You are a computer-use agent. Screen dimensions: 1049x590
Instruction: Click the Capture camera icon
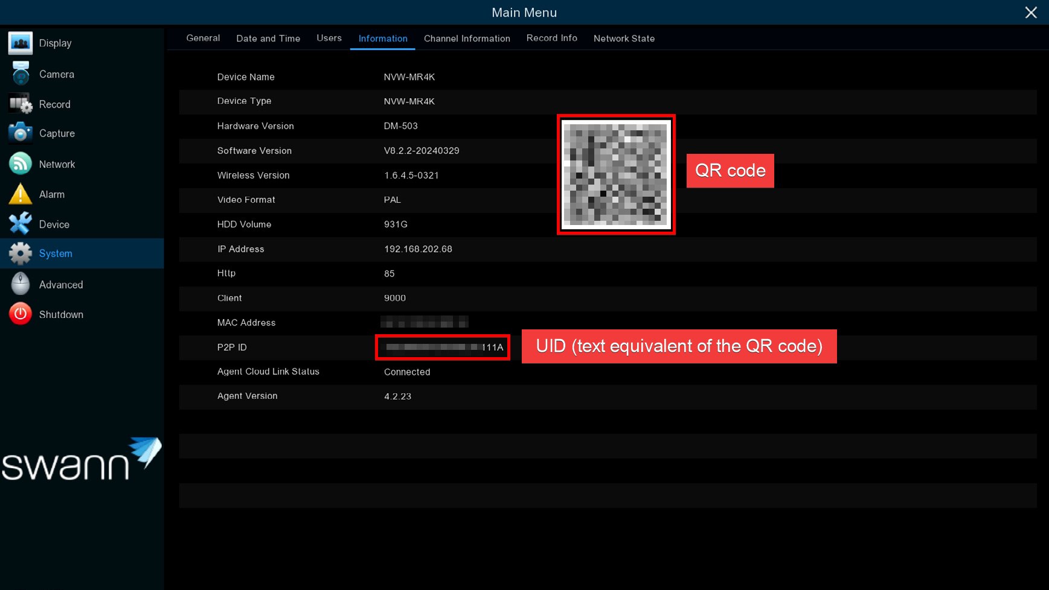click(x=21, y=133)
